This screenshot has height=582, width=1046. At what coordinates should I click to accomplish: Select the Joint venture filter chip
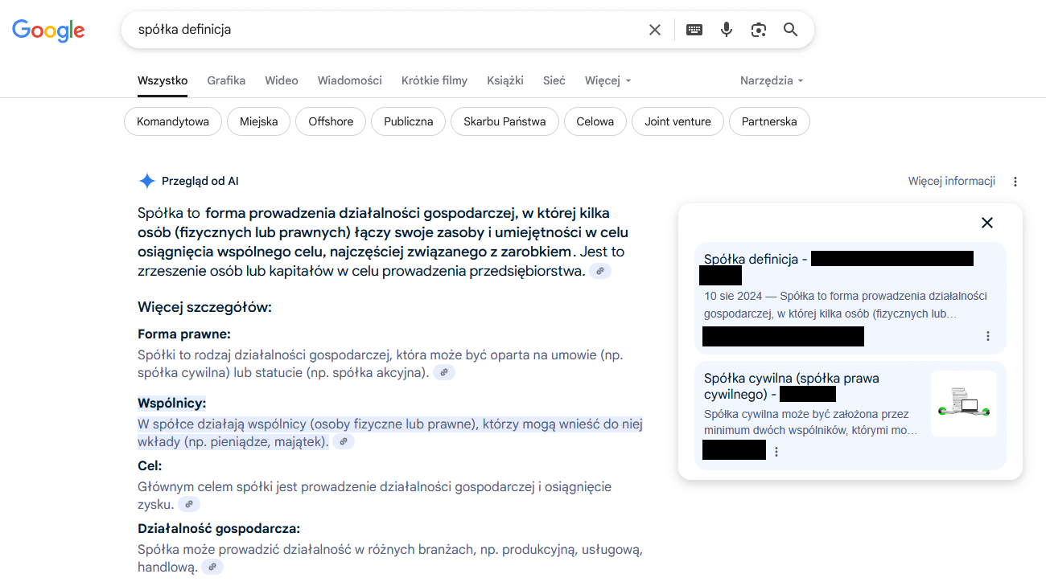[677, 121]
